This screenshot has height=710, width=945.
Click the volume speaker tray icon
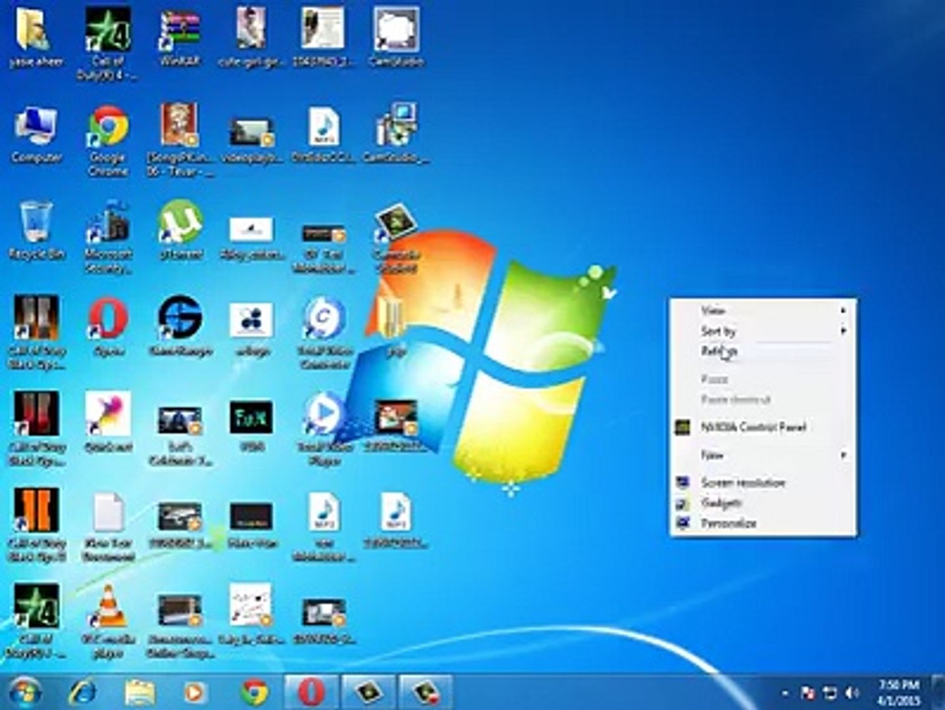tap(852, 693)
